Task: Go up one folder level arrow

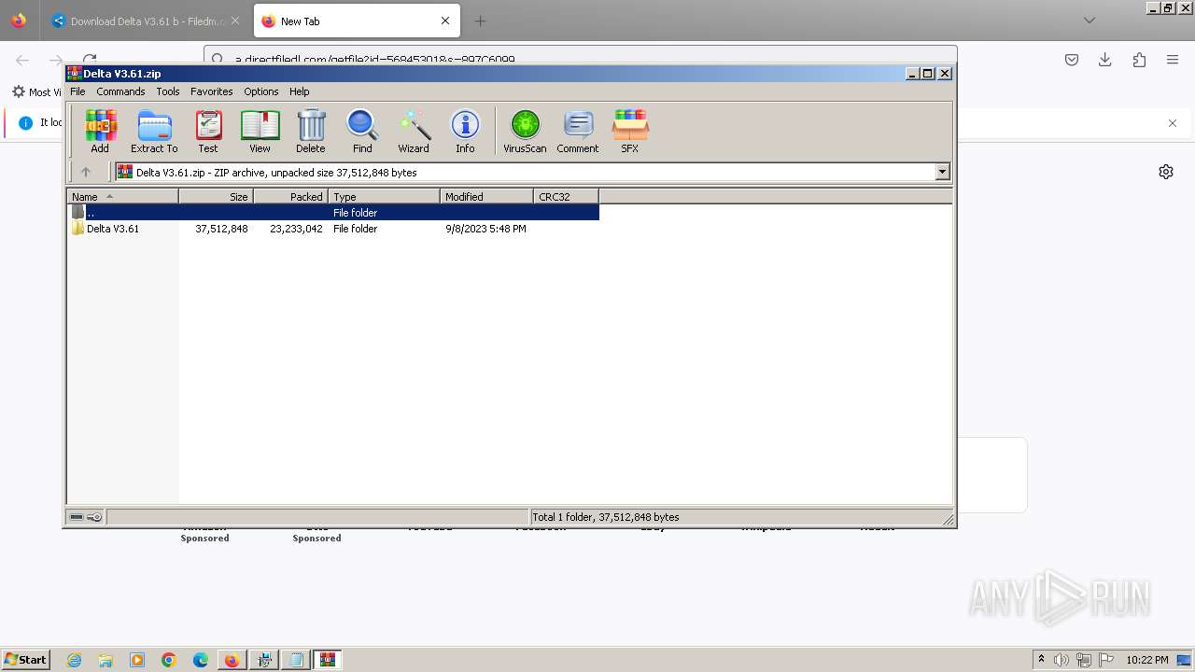Action: click(86, 172)
